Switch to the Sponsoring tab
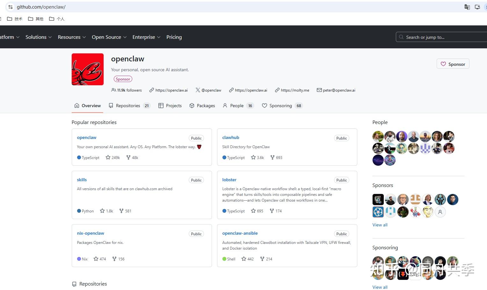487x290 pixels. 282,106
